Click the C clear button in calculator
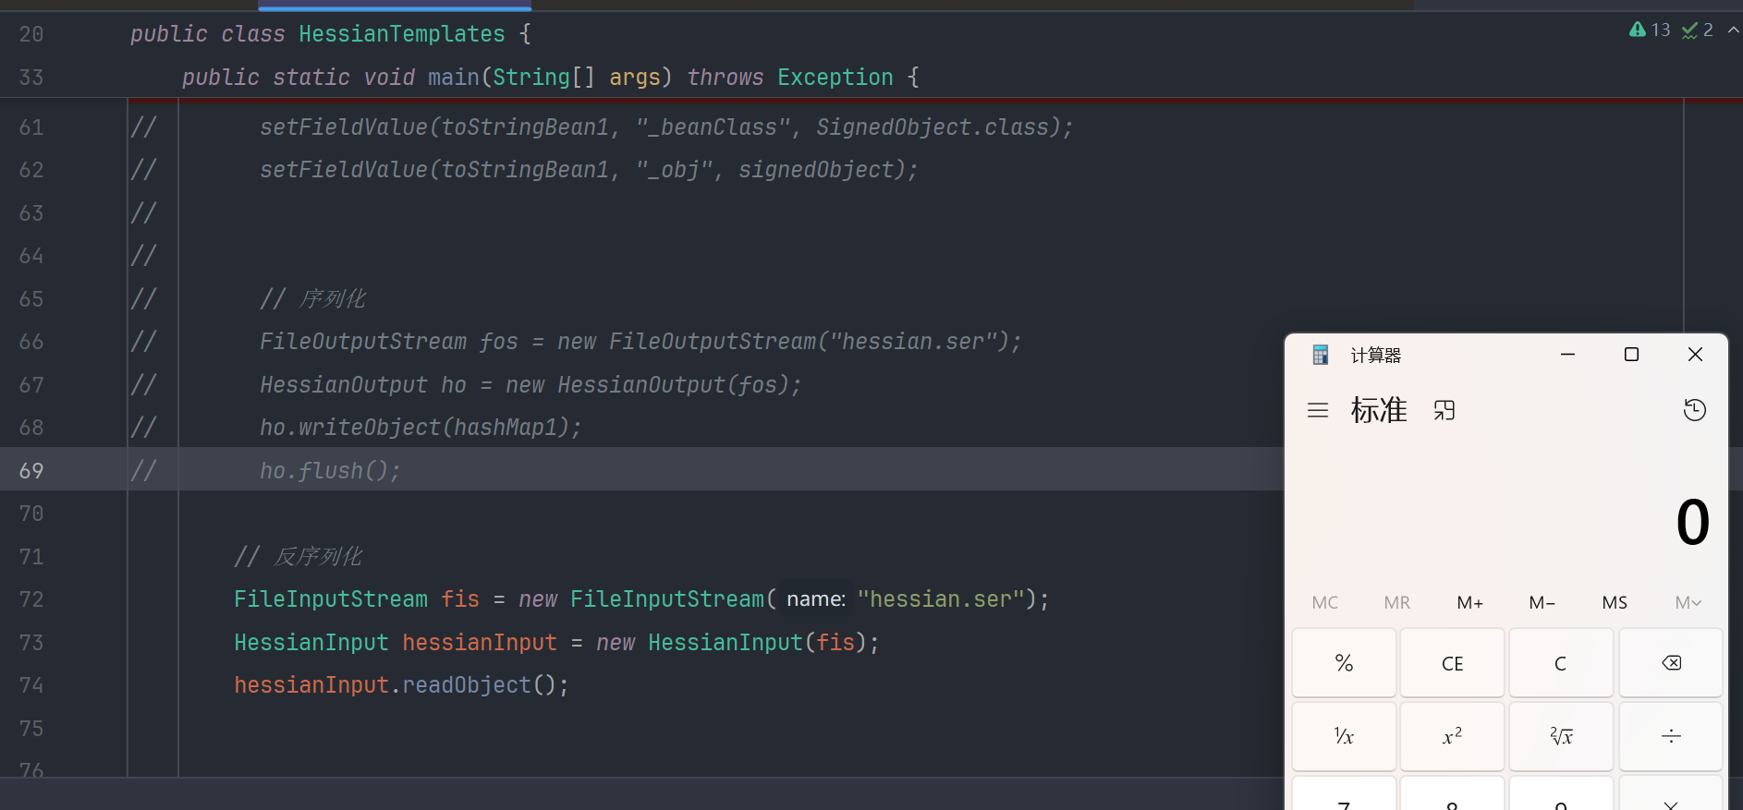1743x810 pixels. 1561,663
